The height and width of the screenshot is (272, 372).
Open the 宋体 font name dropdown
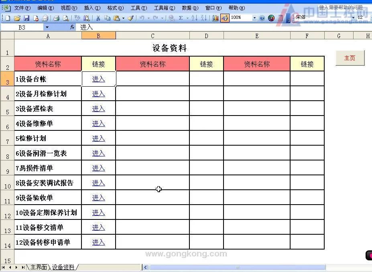coord(353,18)
